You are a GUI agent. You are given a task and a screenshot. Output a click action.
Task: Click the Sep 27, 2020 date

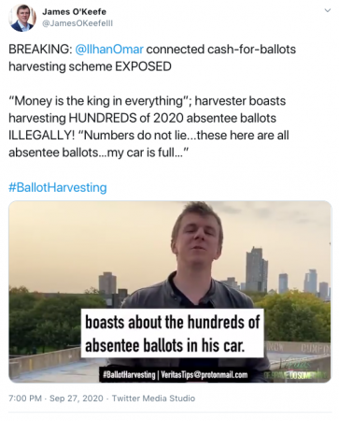point(77,399)
